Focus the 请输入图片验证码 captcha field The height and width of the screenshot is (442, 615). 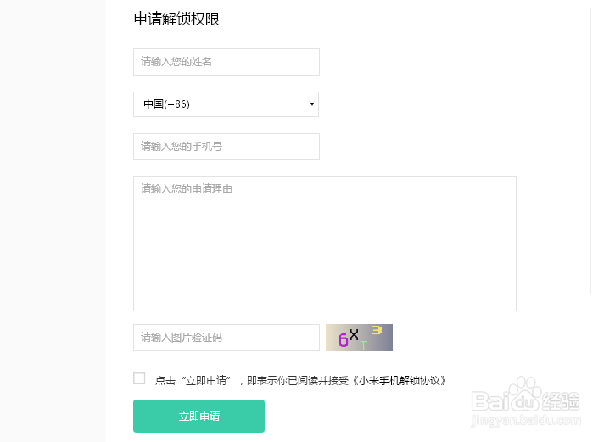point(226,338)
